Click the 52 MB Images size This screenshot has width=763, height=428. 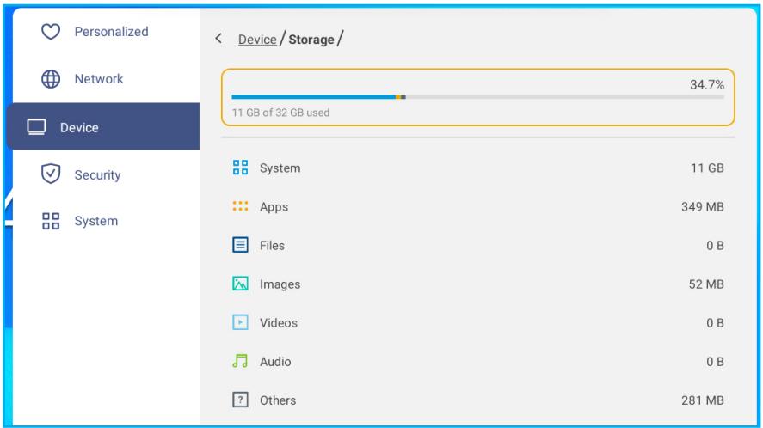pyautogui.click(x=706, y=284)
